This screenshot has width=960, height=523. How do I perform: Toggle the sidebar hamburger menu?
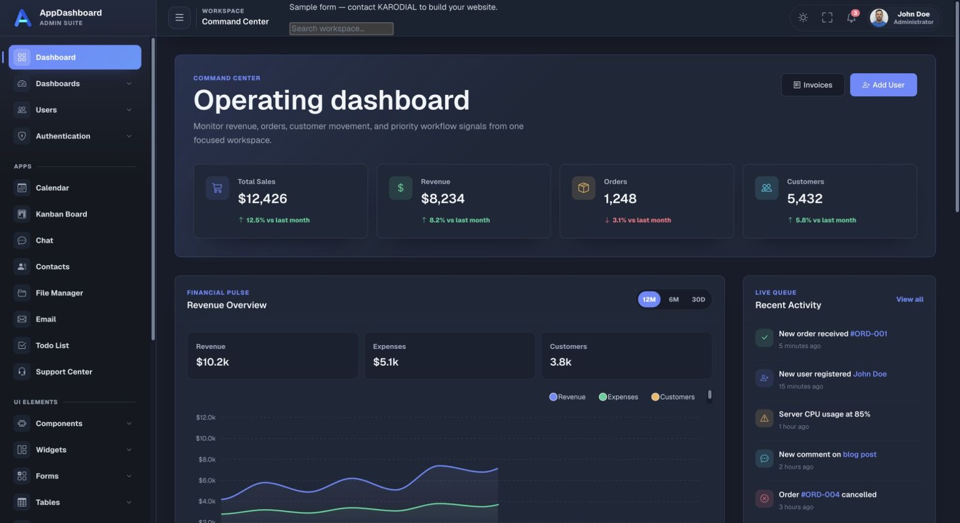(179, 17)
